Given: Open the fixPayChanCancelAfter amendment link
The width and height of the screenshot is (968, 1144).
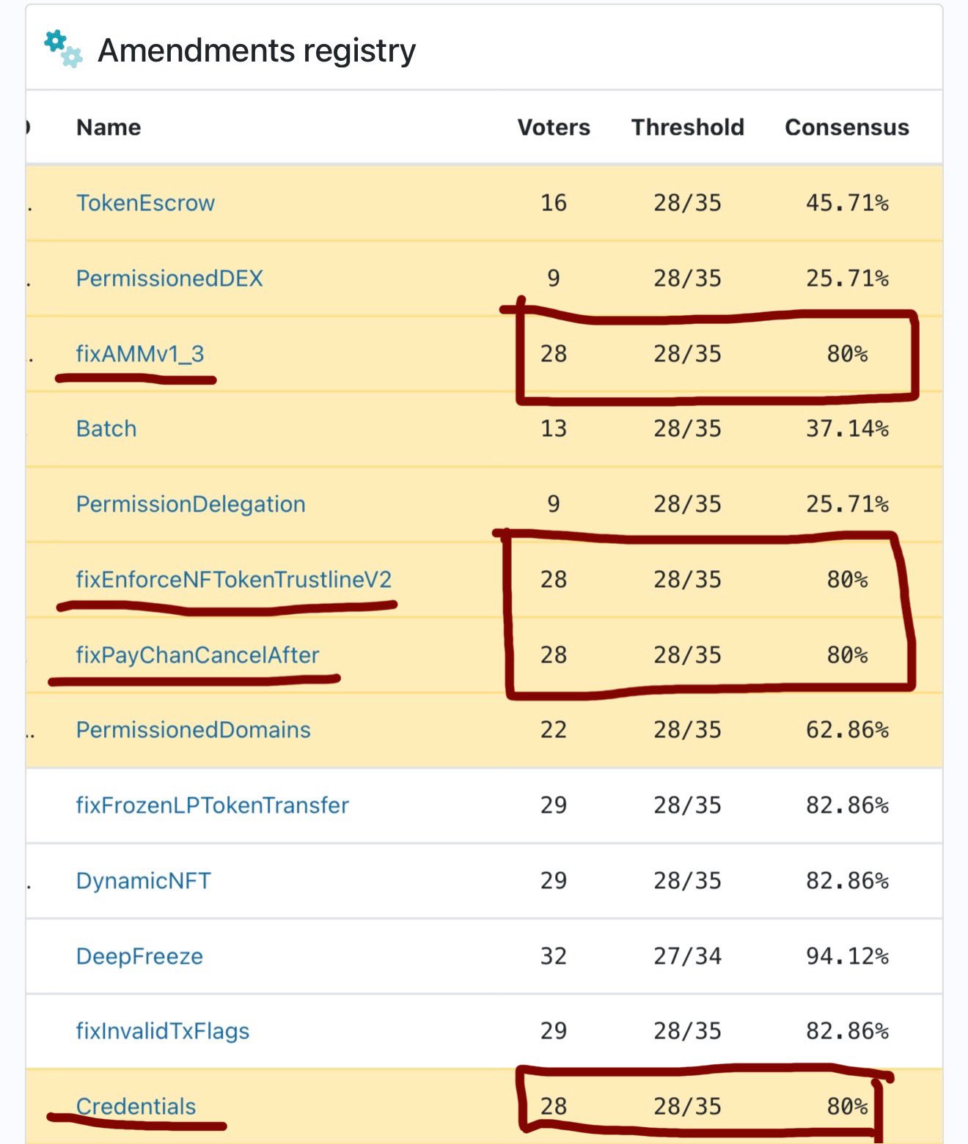Looking at the screenshot, I should pos(198,655).
